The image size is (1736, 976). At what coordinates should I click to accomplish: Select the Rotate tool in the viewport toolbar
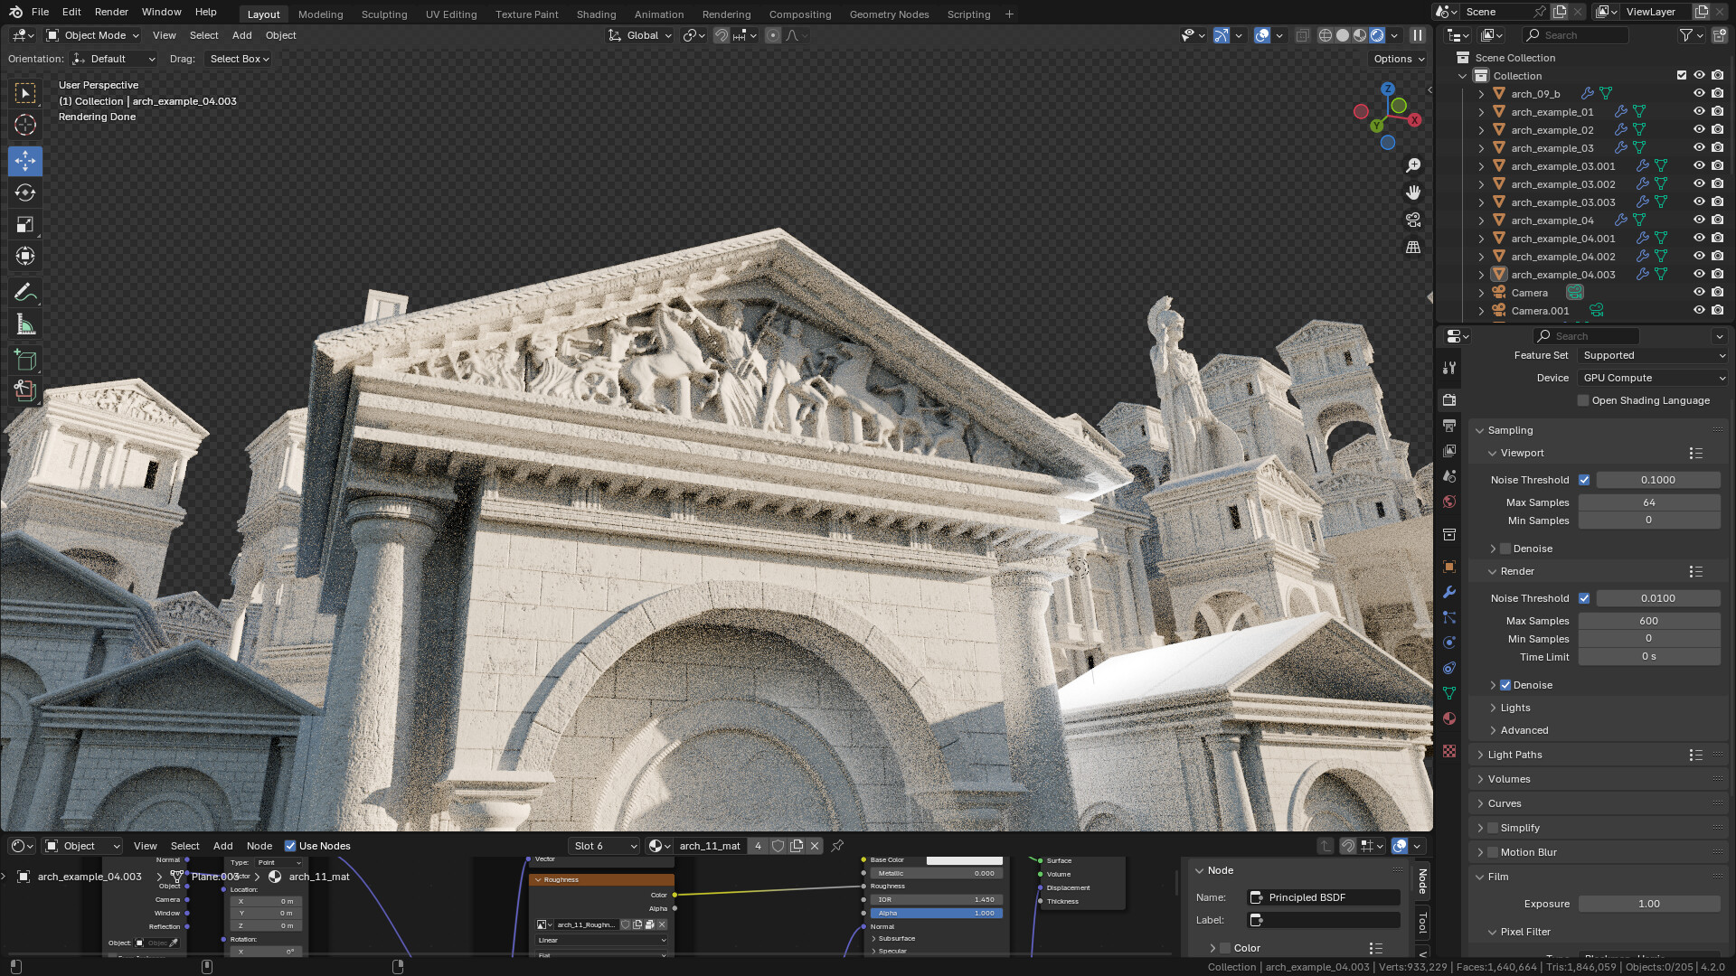point(25,192)
